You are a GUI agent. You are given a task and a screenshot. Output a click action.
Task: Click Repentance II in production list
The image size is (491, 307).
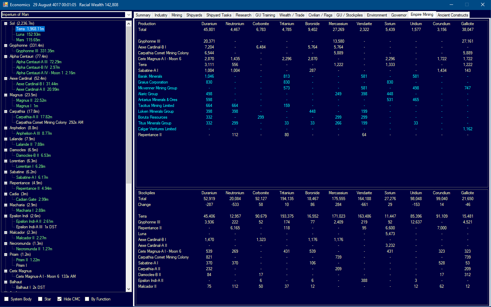click(x=150, y=135)
